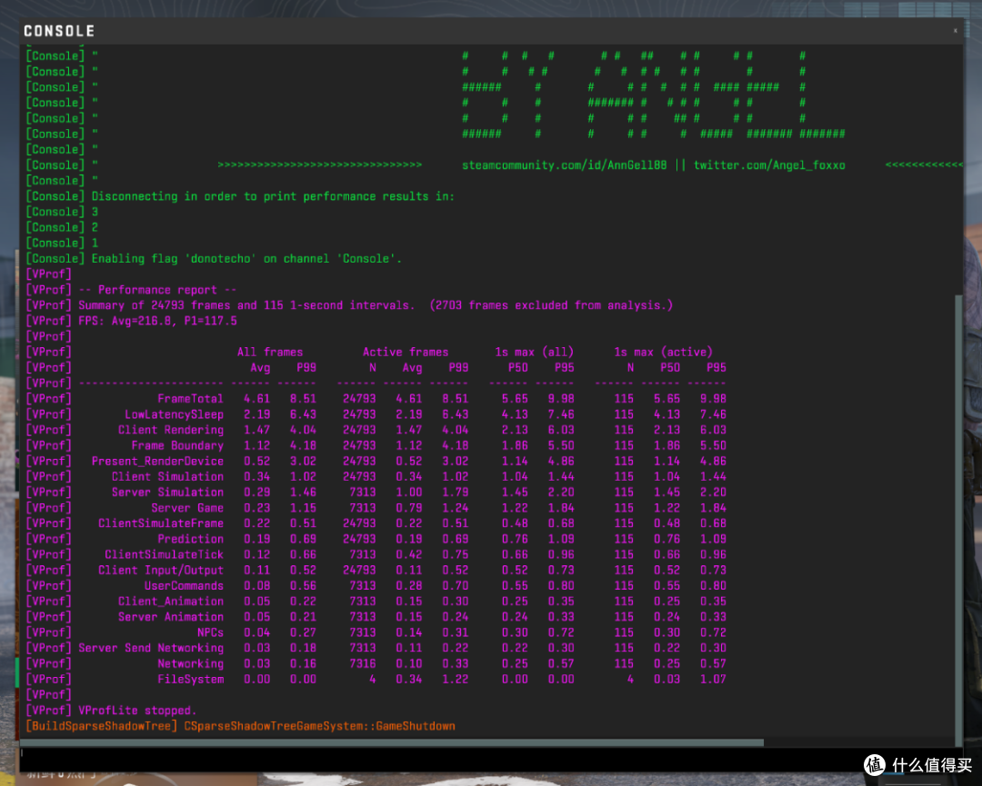Click Server Simulation active frames count 7313
Viewport: 982px width, 786px height.
[x=363, y=492]
